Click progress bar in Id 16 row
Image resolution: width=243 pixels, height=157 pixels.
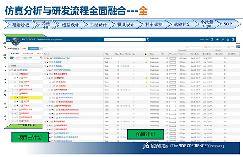click(173, 90)
